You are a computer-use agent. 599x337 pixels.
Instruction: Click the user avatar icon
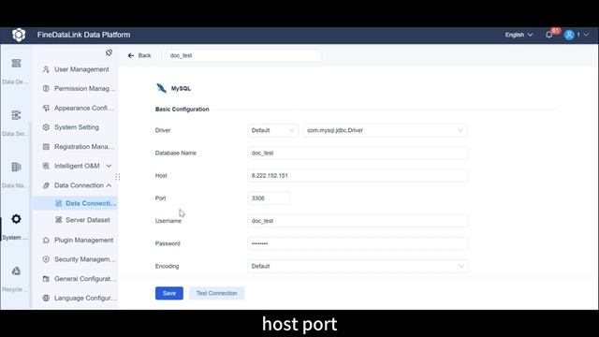pos(569,35)
